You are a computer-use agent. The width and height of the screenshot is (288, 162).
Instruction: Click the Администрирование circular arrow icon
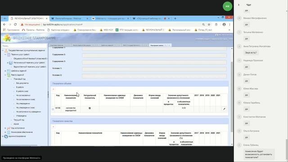[x=6, y=136]
